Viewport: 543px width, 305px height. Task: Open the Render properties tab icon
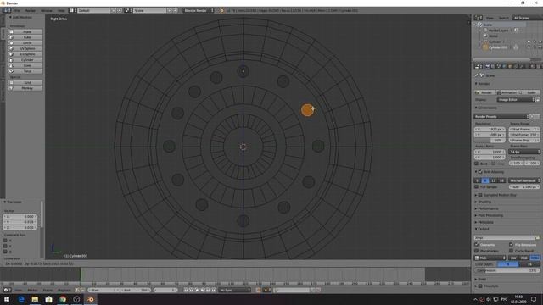487,66
